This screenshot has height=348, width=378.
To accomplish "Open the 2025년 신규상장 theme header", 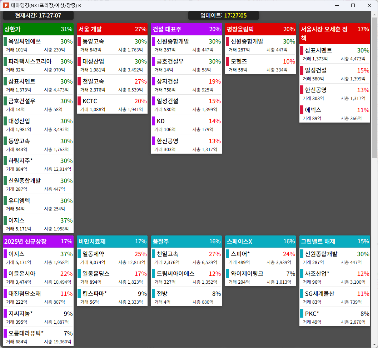I will pos(38,241).
